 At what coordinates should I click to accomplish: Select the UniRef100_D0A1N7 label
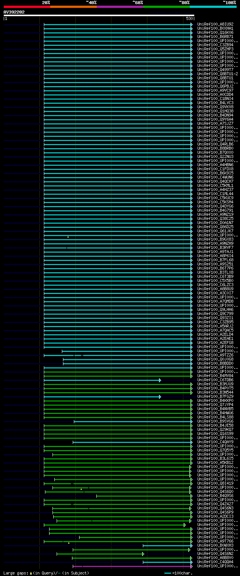(x=215, y=223)
